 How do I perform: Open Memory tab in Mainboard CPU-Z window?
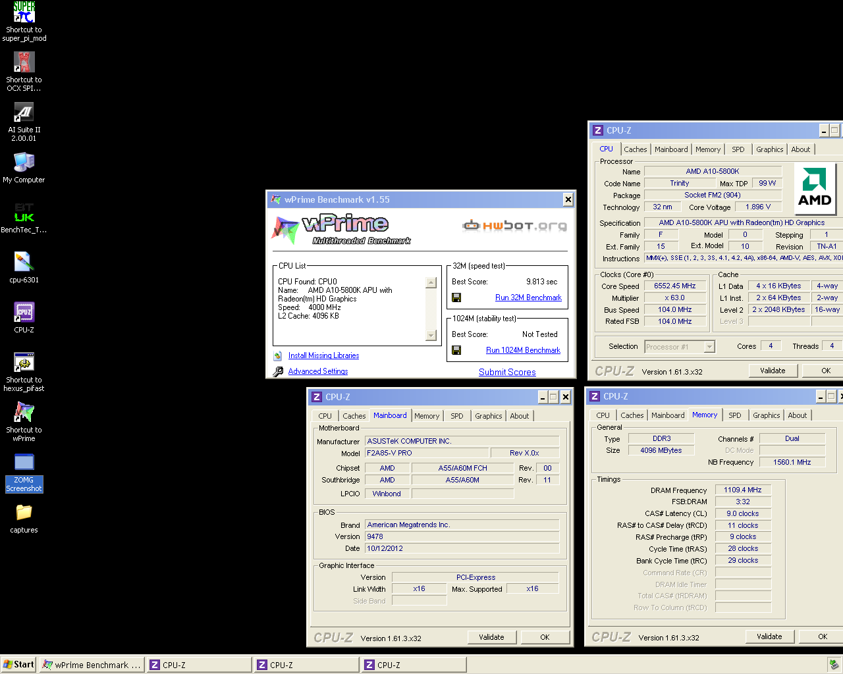[x=427, y=416]
